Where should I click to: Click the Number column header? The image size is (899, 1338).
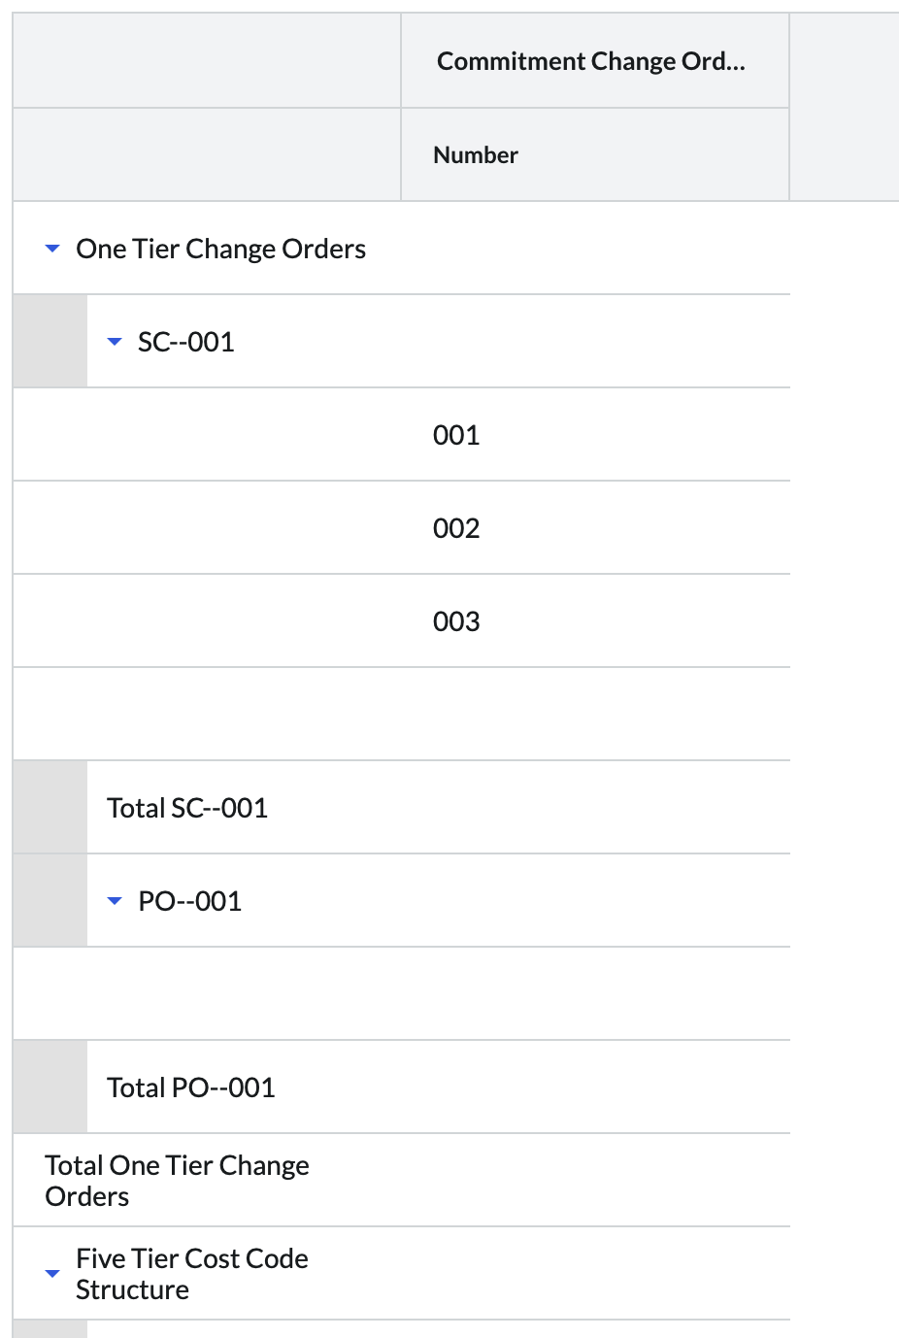[x=476, y=155]
